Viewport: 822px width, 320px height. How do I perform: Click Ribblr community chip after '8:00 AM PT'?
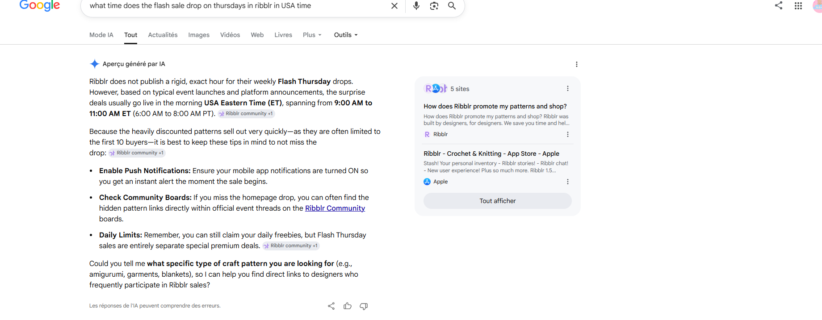(246, 114)
